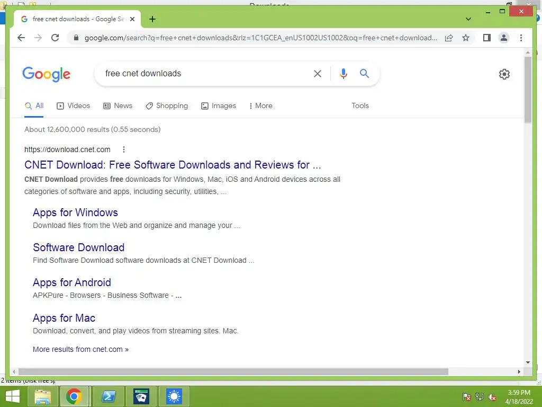Click the scroll right arrow
This screenshot has width=542, height=407.
pos(519,371)
